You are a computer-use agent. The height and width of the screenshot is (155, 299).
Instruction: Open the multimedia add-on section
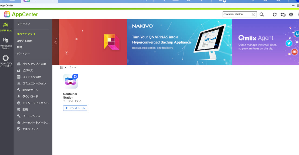[x=6, y=61]
